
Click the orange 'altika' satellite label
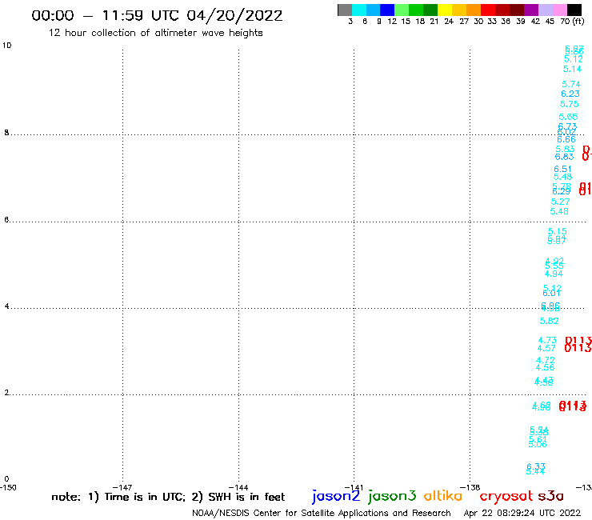[x=442, y=495]
